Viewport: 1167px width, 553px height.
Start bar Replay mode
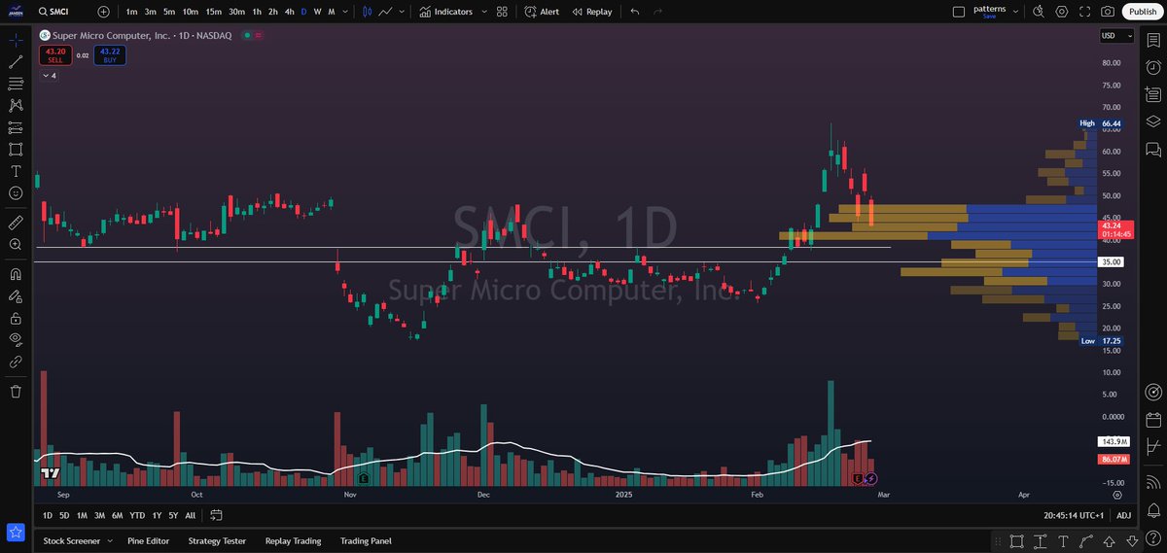(x=592, y=12)
